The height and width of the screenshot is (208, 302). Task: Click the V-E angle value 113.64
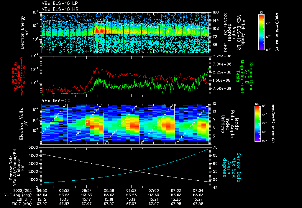[42, 195]
